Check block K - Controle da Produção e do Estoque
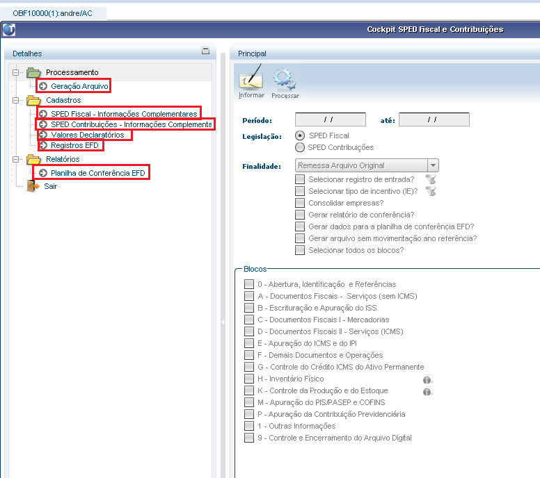540x478 pixels. pos(249,390)
